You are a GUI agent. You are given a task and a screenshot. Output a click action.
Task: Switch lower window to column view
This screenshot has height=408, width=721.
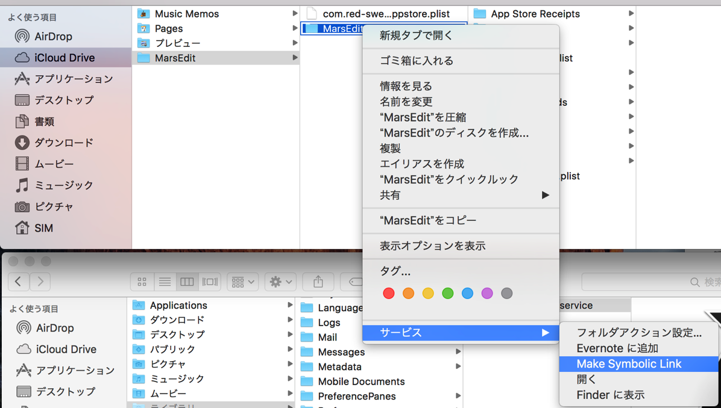point(187,282)
